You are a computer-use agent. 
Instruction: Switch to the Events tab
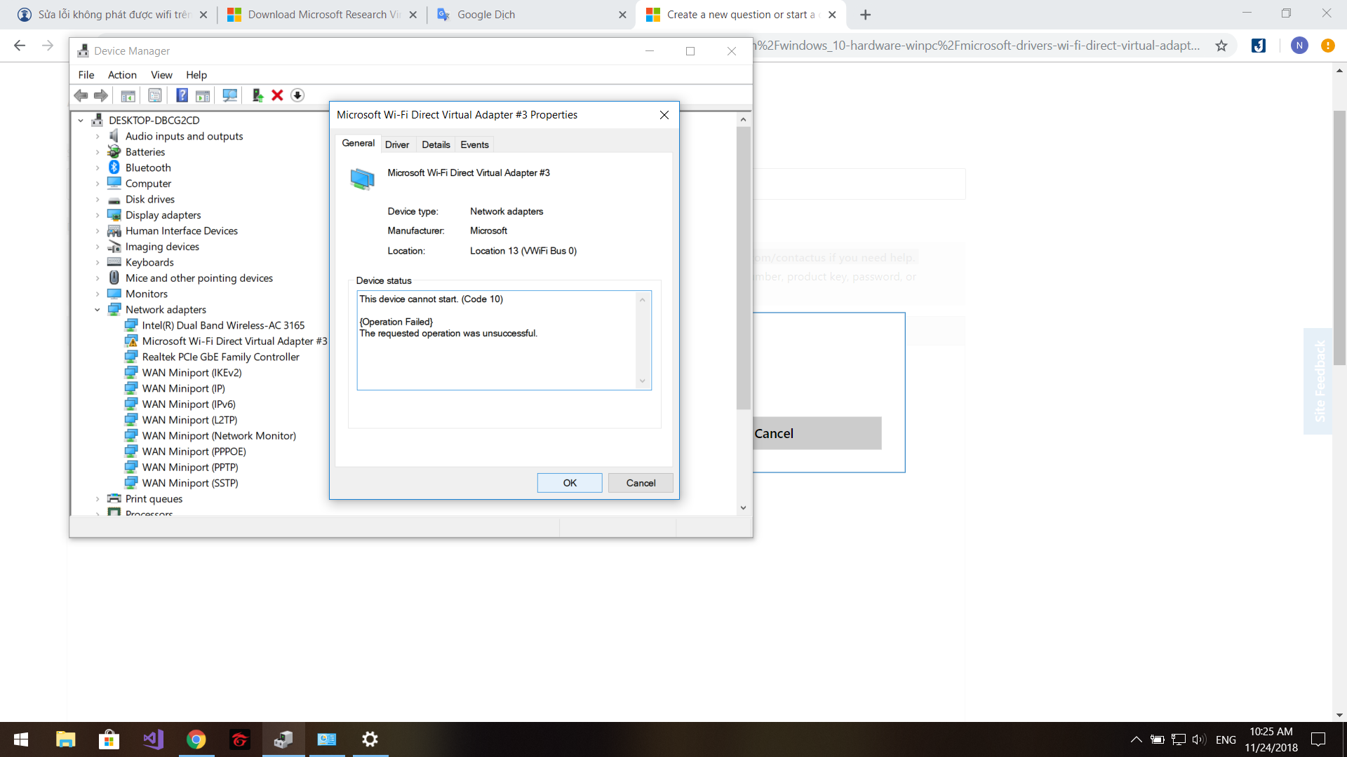475,144
